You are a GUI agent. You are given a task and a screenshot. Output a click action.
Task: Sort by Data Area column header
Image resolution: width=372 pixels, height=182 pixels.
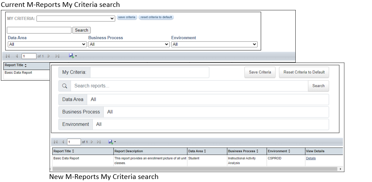(197, 151)
